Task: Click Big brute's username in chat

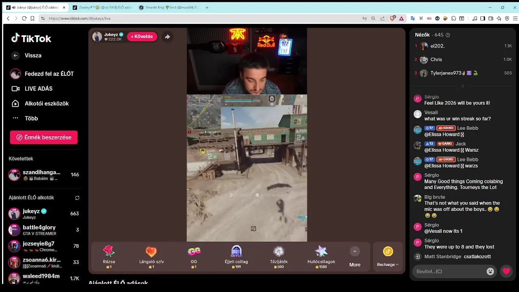Action: [x=435, y=197]
